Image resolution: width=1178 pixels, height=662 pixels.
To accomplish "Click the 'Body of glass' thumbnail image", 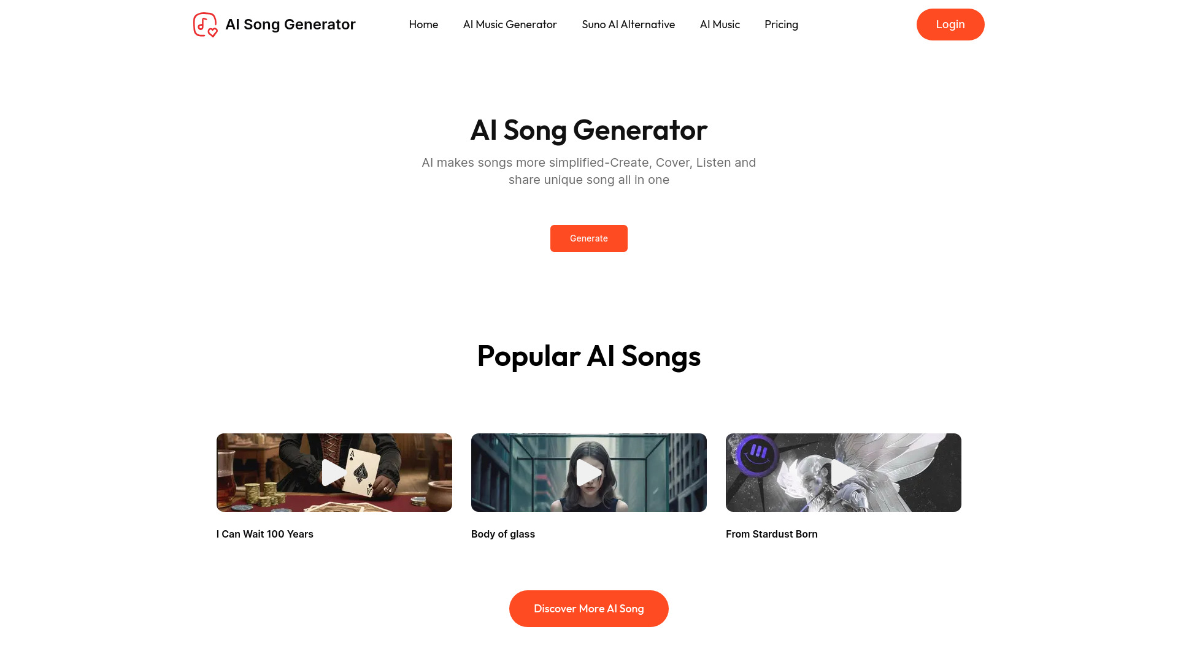I will (x=588, y=472).
